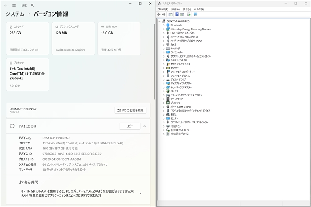Viewport: 311px width, 207px height.
Task: Click the Settings back arrow
Action: [x=6, y=5]
